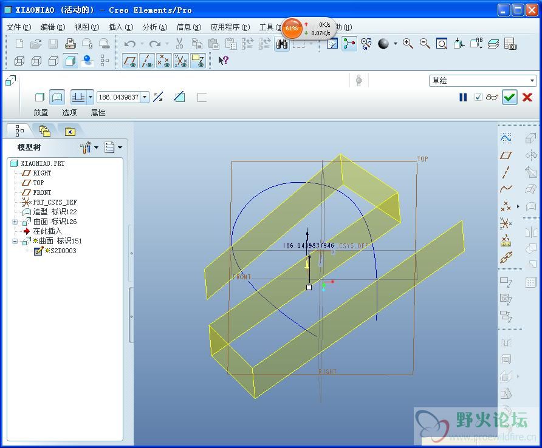Toggle datum point display

click(x=164, y=61)
